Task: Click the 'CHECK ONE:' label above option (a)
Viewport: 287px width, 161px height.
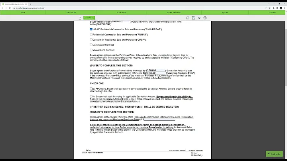Action: [x=97, y=83]
